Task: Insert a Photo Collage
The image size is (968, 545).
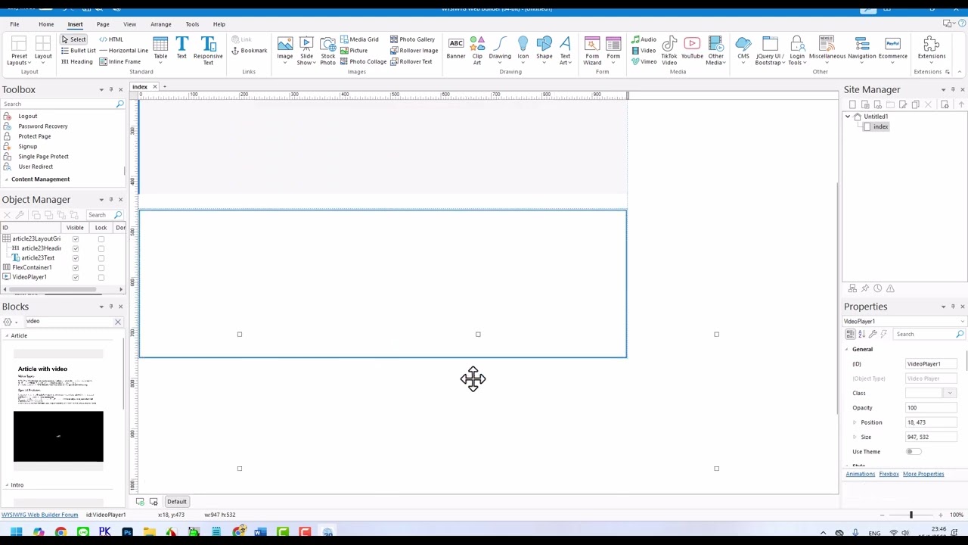Action: (x=363, y=61)
